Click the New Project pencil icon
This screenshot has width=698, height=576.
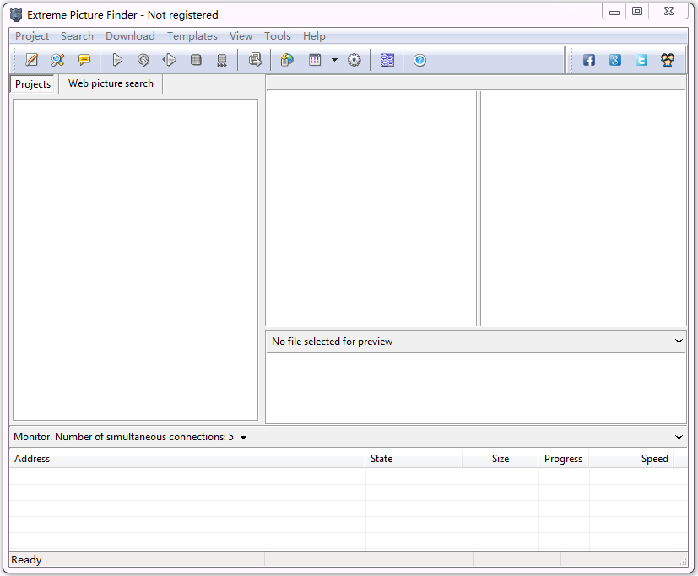pos(31,60)
